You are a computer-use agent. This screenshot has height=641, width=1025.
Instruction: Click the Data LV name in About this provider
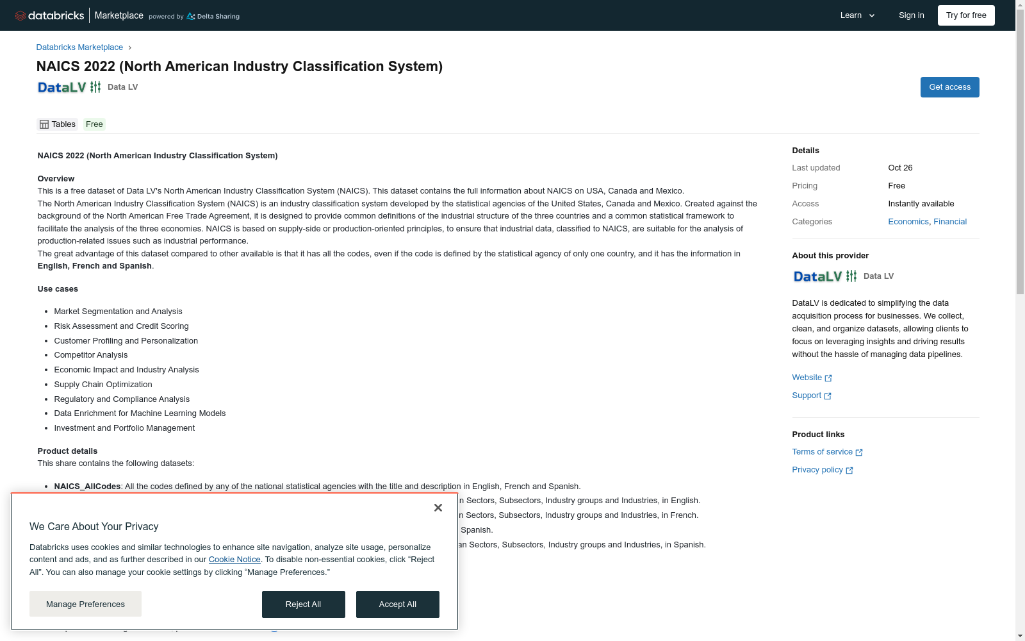(x=879, y=276)
